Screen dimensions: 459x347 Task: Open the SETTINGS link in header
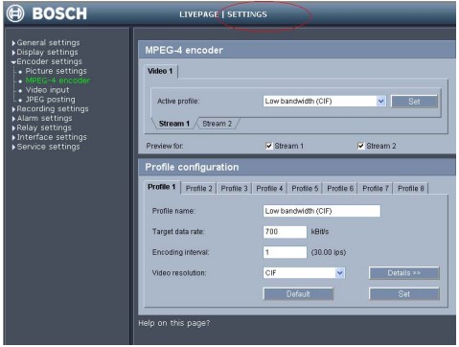click(247, 14)
